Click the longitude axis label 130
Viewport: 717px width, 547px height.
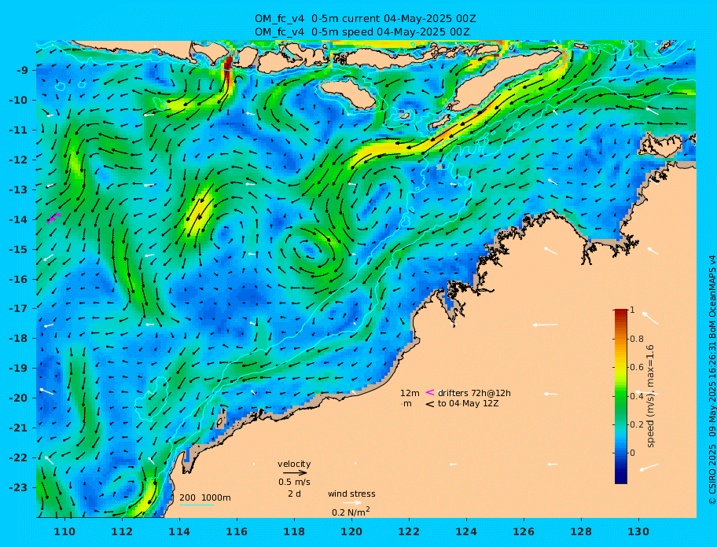point(638,532)
